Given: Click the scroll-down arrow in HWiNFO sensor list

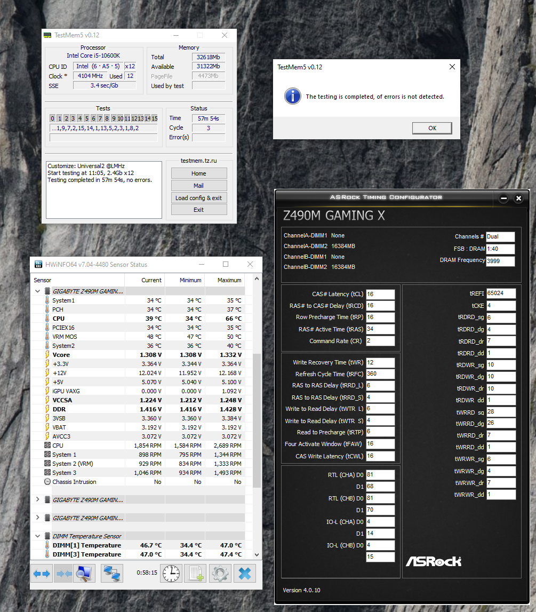Looking at the screenshot, I should [x=257, y=554].
